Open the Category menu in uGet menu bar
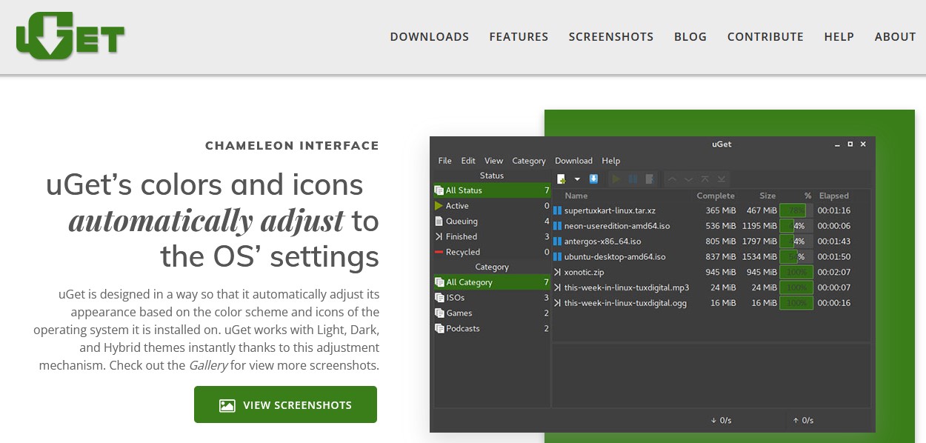Viewport: 926px width, 443px height. coord(529,161)
